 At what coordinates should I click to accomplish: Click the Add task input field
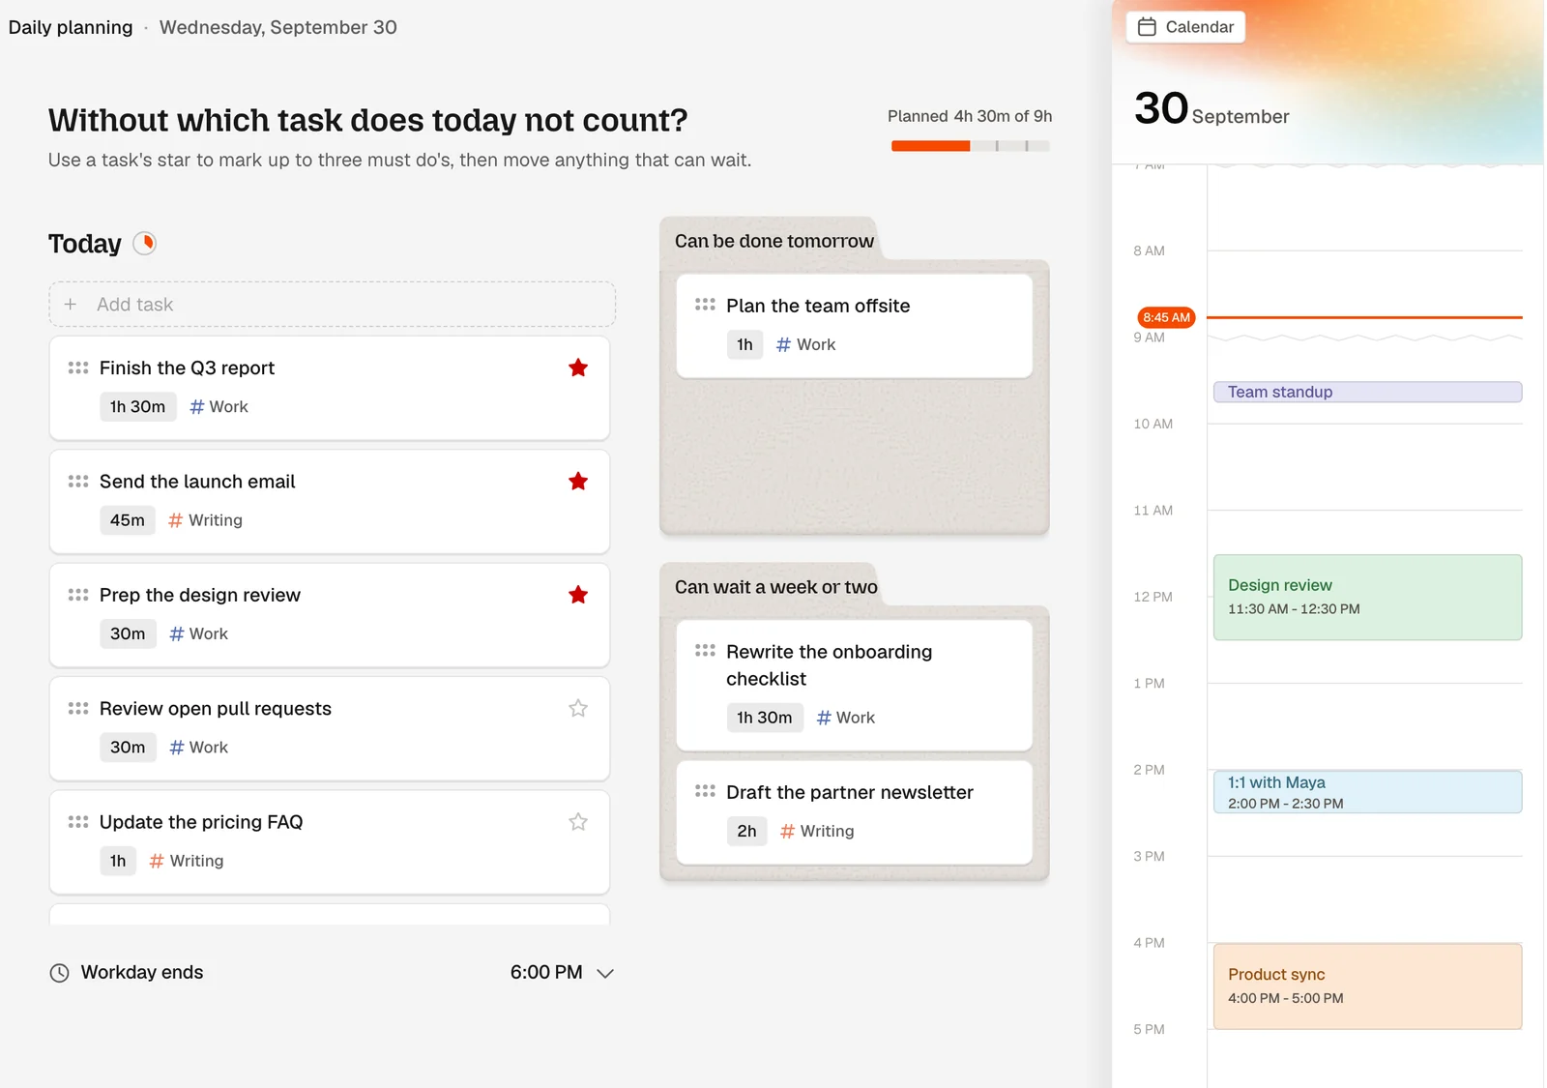(332, 304)
